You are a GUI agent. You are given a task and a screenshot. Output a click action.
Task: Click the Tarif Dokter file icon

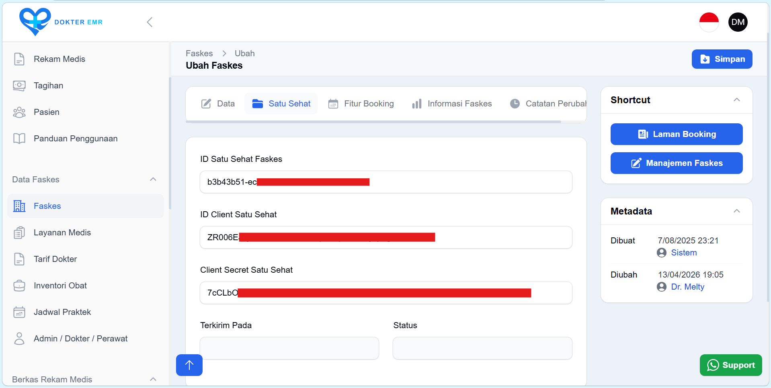point(19,259)
